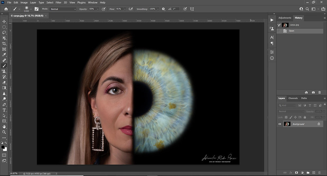Select the Horizontal Type tool
The height and width of the screenshot is (176, 327).
(4, 110)
